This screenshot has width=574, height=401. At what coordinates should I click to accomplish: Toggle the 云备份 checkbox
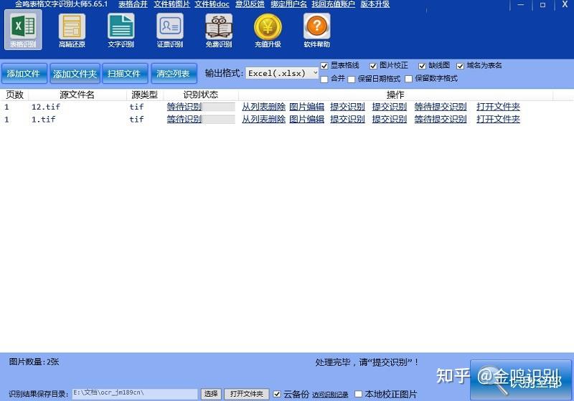point(277,394)
